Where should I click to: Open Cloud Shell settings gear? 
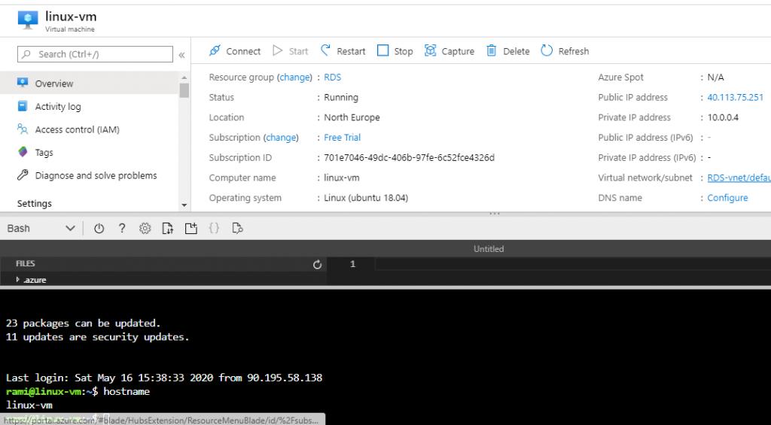pos(145,229)
